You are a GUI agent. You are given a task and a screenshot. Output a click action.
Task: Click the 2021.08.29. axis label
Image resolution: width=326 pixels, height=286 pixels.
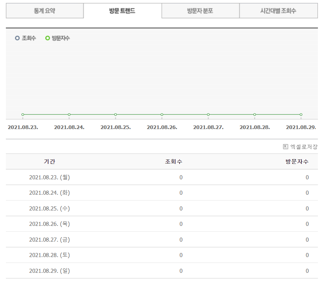coord(301,127)
